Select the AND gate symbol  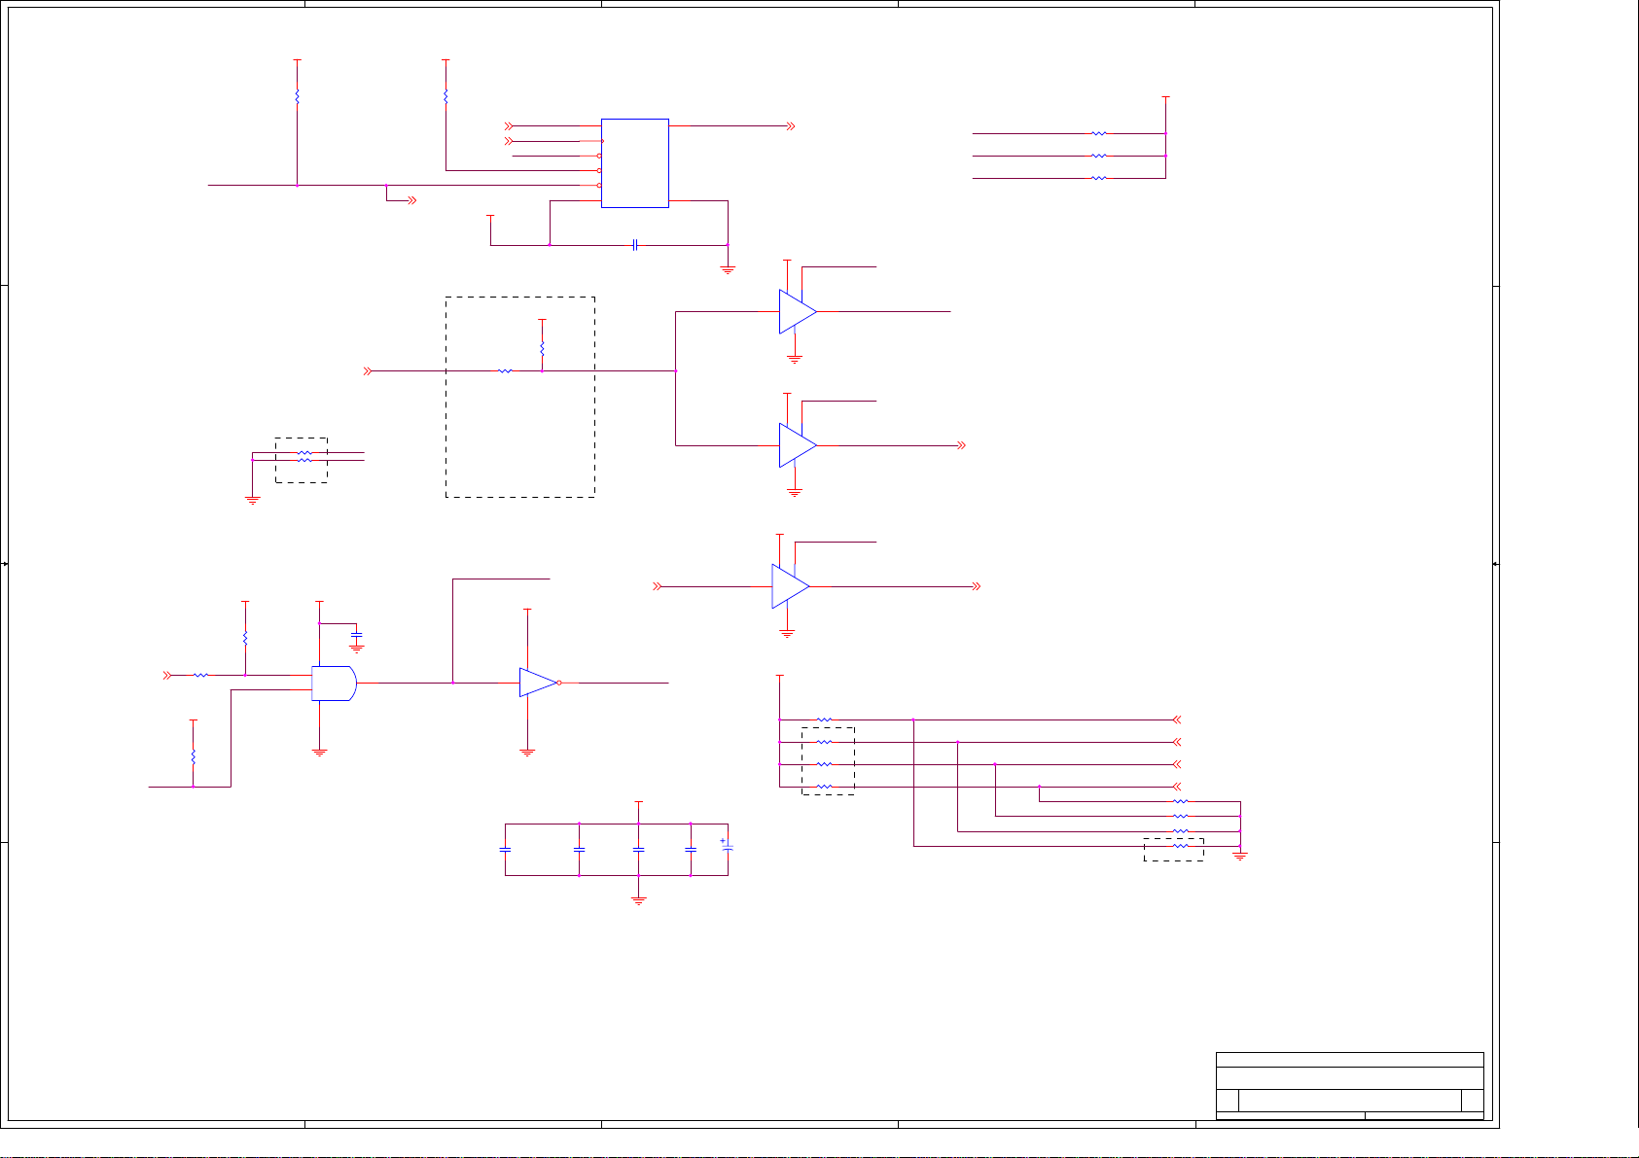334,684
